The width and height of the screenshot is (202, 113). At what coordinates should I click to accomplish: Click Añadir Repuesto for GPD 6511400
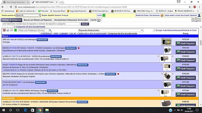click(186, 44)
